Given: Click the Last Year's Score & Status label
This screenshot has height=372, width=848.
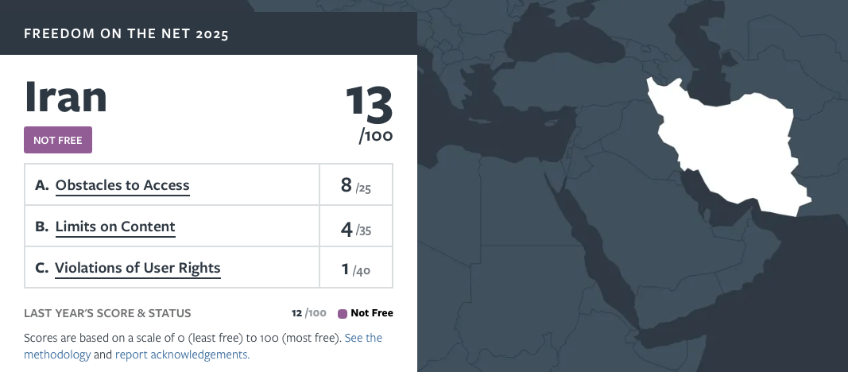Looking at the screenshot, I should (107, 313).
